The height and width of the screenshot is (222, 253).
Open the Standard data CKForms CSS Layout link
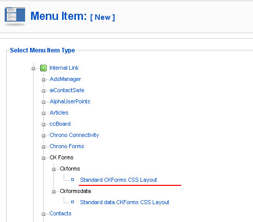125,202
